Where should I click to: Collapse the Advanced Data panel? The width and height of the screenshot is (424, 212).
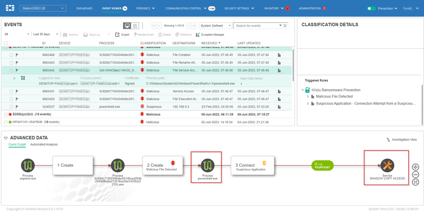click(6, 138)
